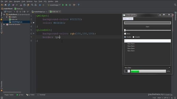
Task: Click Scroll from Source icon in Project panel
Action: click(x=17, y=12)
